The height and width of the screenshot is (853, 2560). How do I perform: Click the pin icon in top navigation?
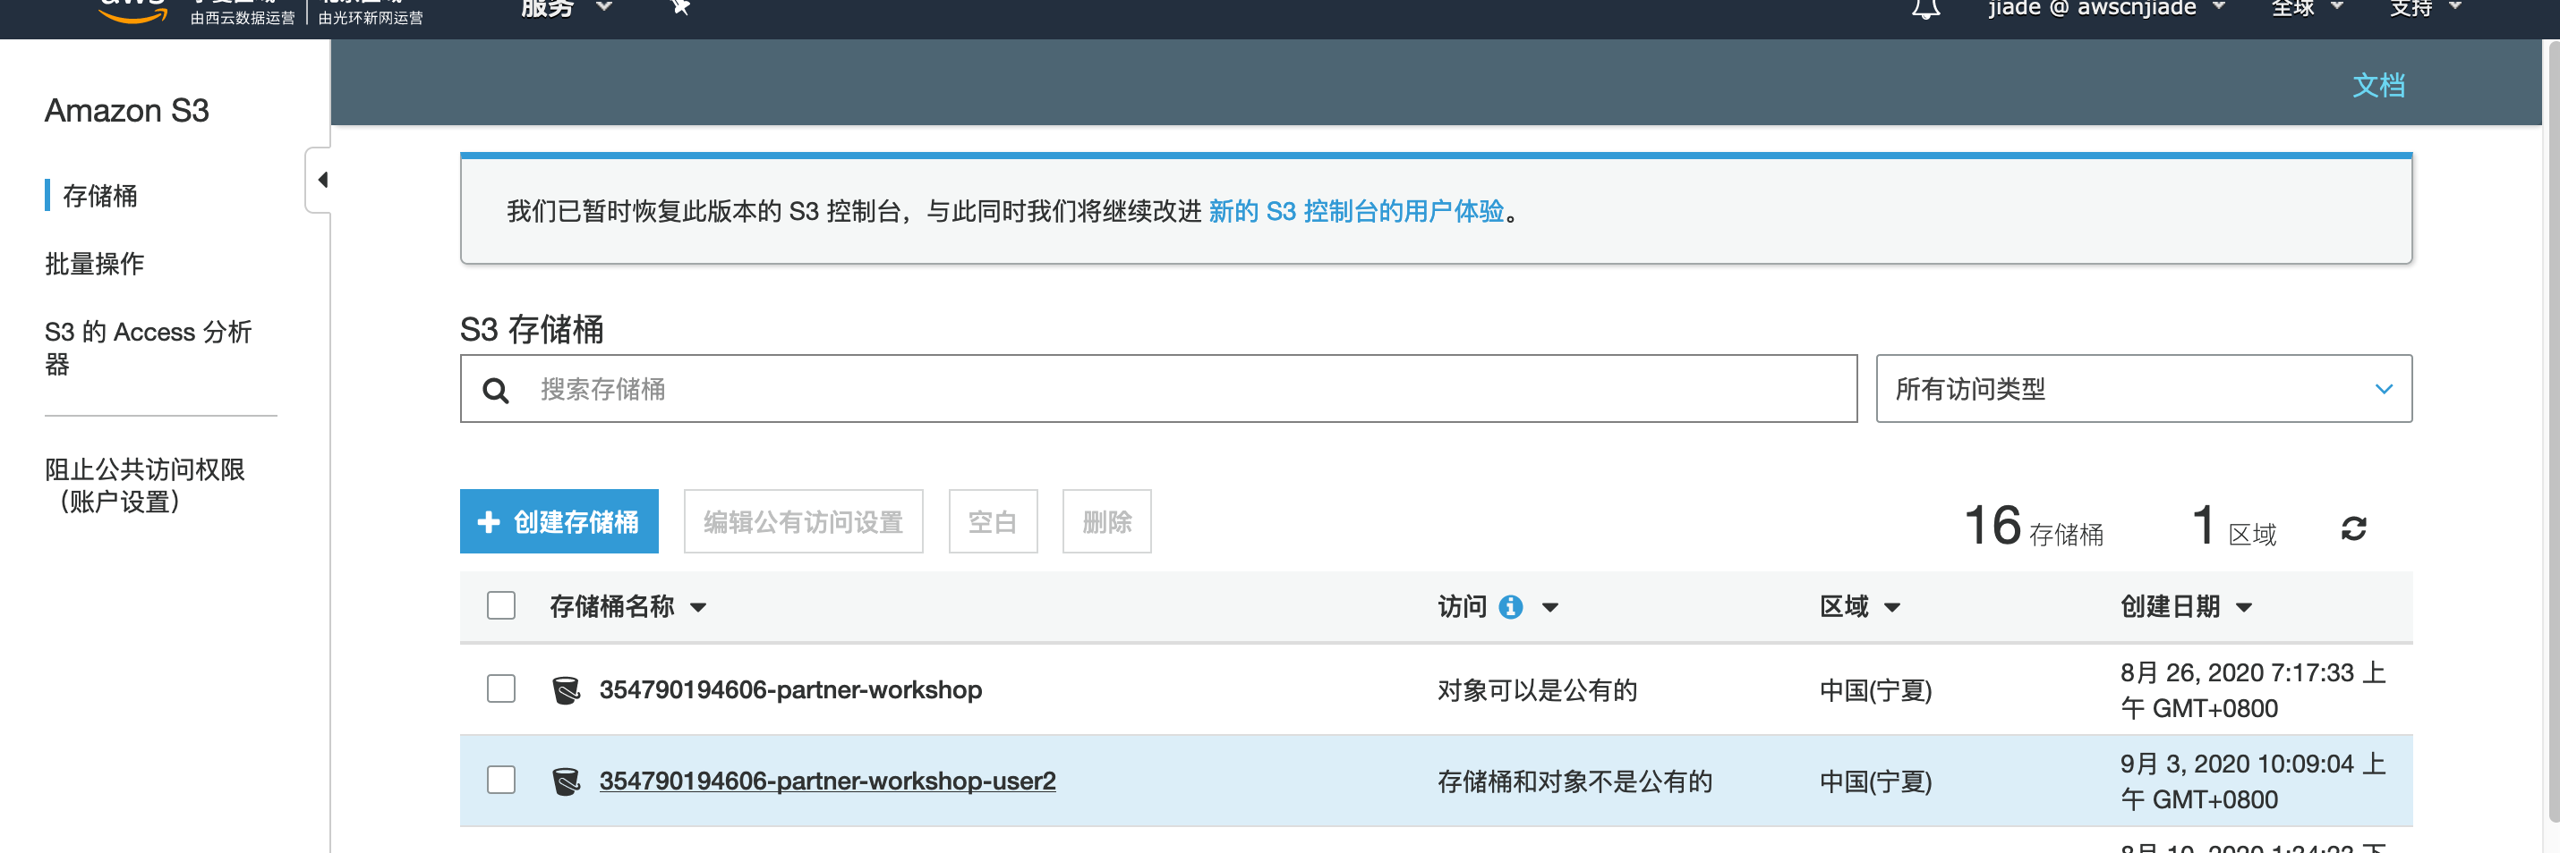coord(679,8)
